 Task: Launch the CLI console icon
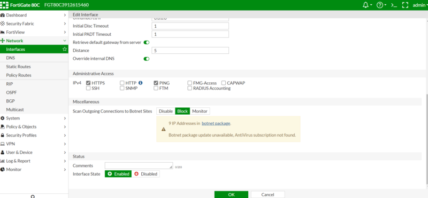coord(394,5)
